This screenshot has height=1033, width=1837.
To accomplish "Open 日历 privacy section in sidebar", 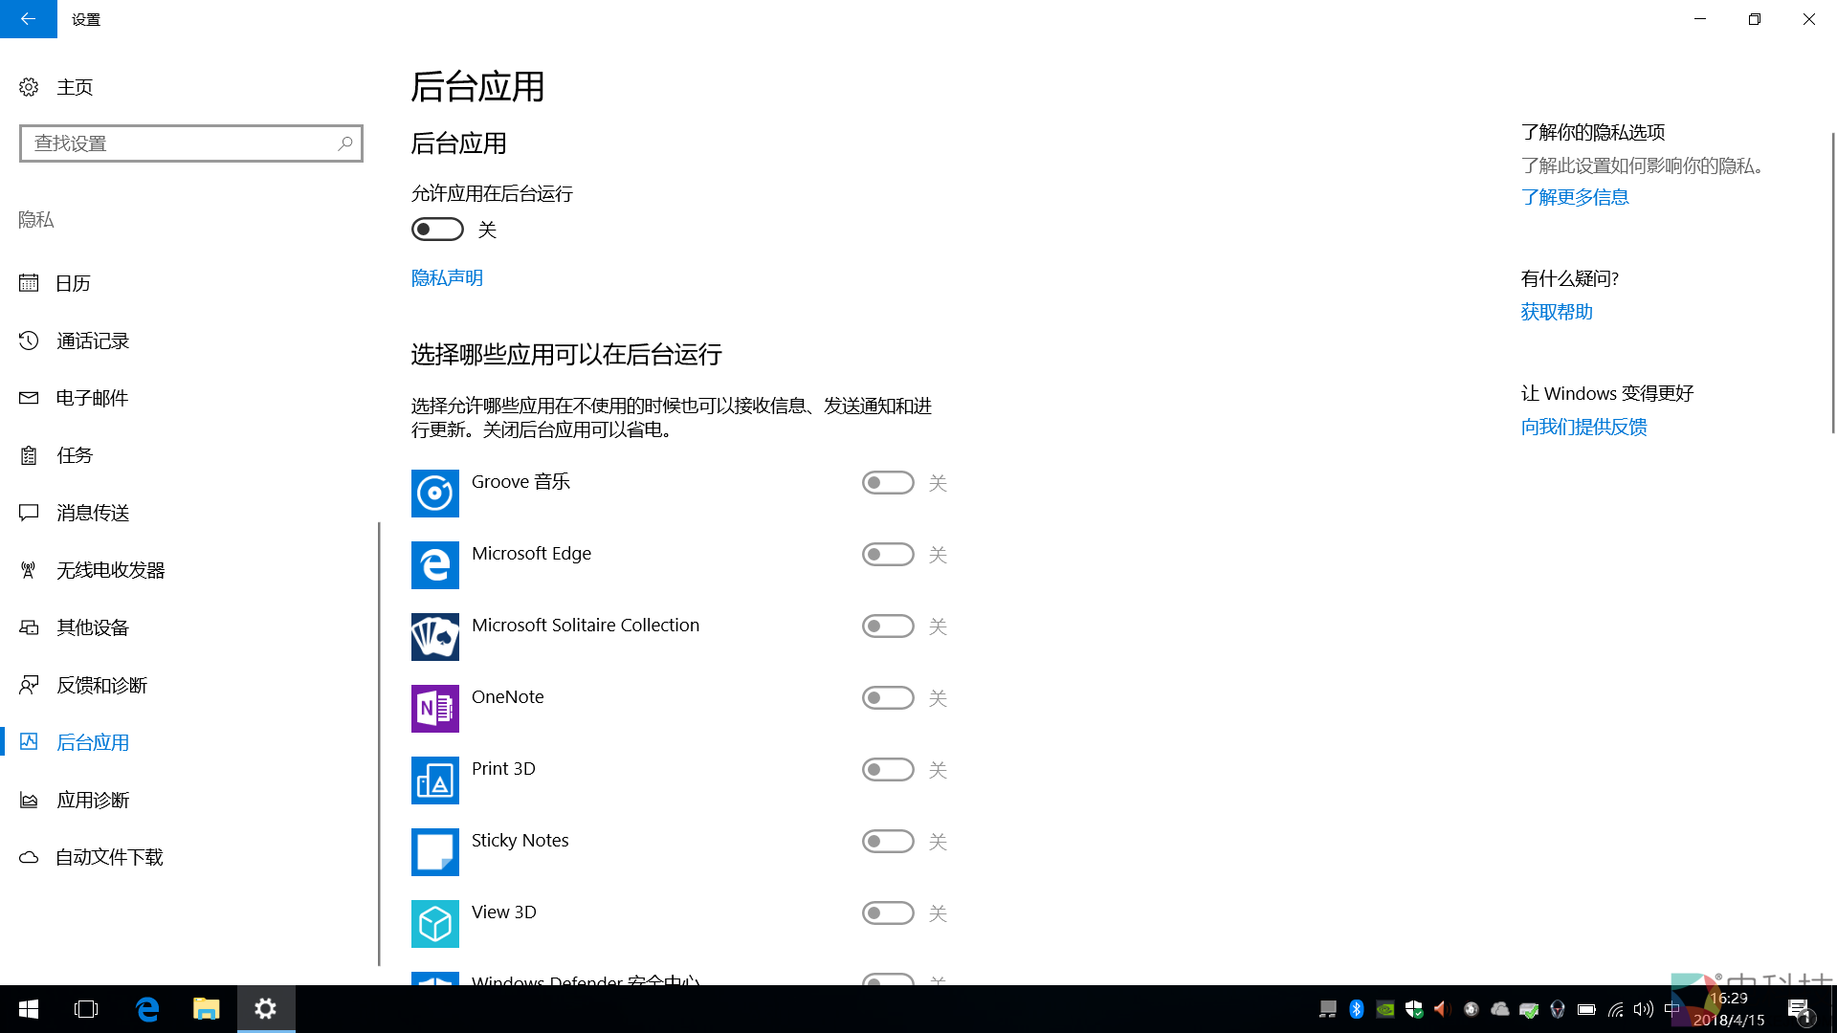I will point(74,283).
